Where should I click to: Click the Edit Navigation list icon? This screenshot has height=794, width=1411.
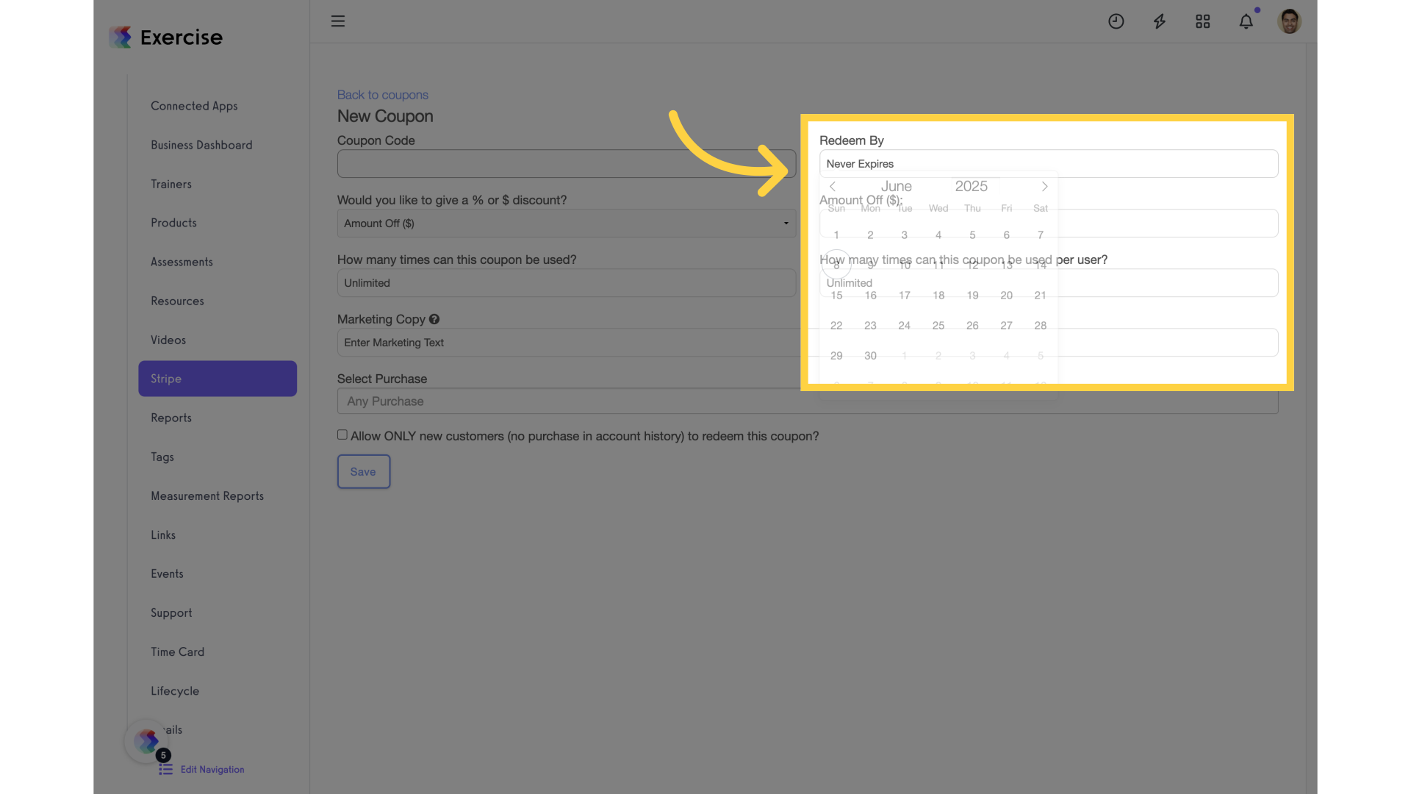click(165, 769)
